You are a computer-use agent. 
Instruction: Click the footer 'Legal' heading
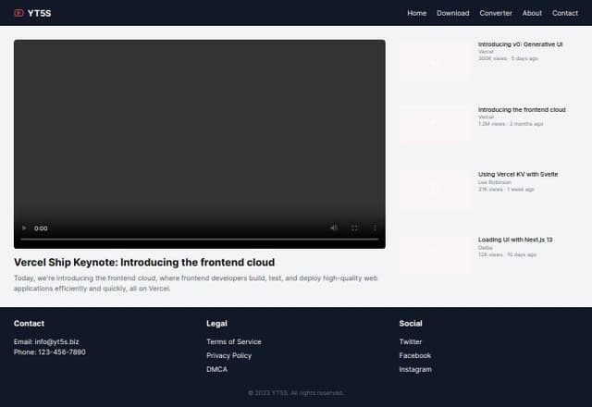(x=216, y=323)
